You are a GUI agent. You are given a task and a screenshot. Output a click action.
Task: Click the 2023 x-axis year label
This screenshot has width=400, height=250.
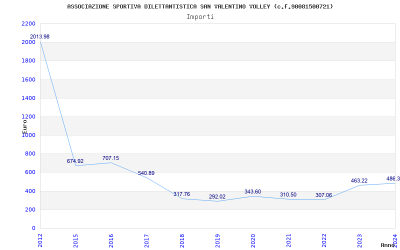(x=359, y=240)
